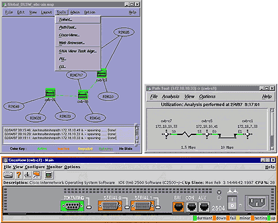Image resolution: width=278 pixels, height=223 pixels.
Task: Open the Configure menu in CiscoView
Action: (x=35, y=167)
